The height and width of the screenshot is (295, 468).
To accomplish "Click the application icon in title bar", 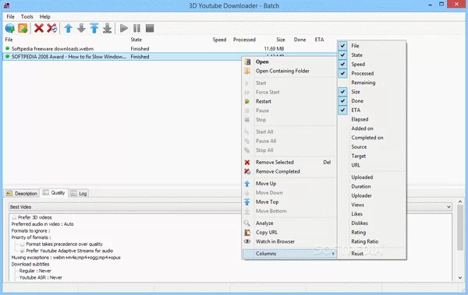I will pos(6,5).
